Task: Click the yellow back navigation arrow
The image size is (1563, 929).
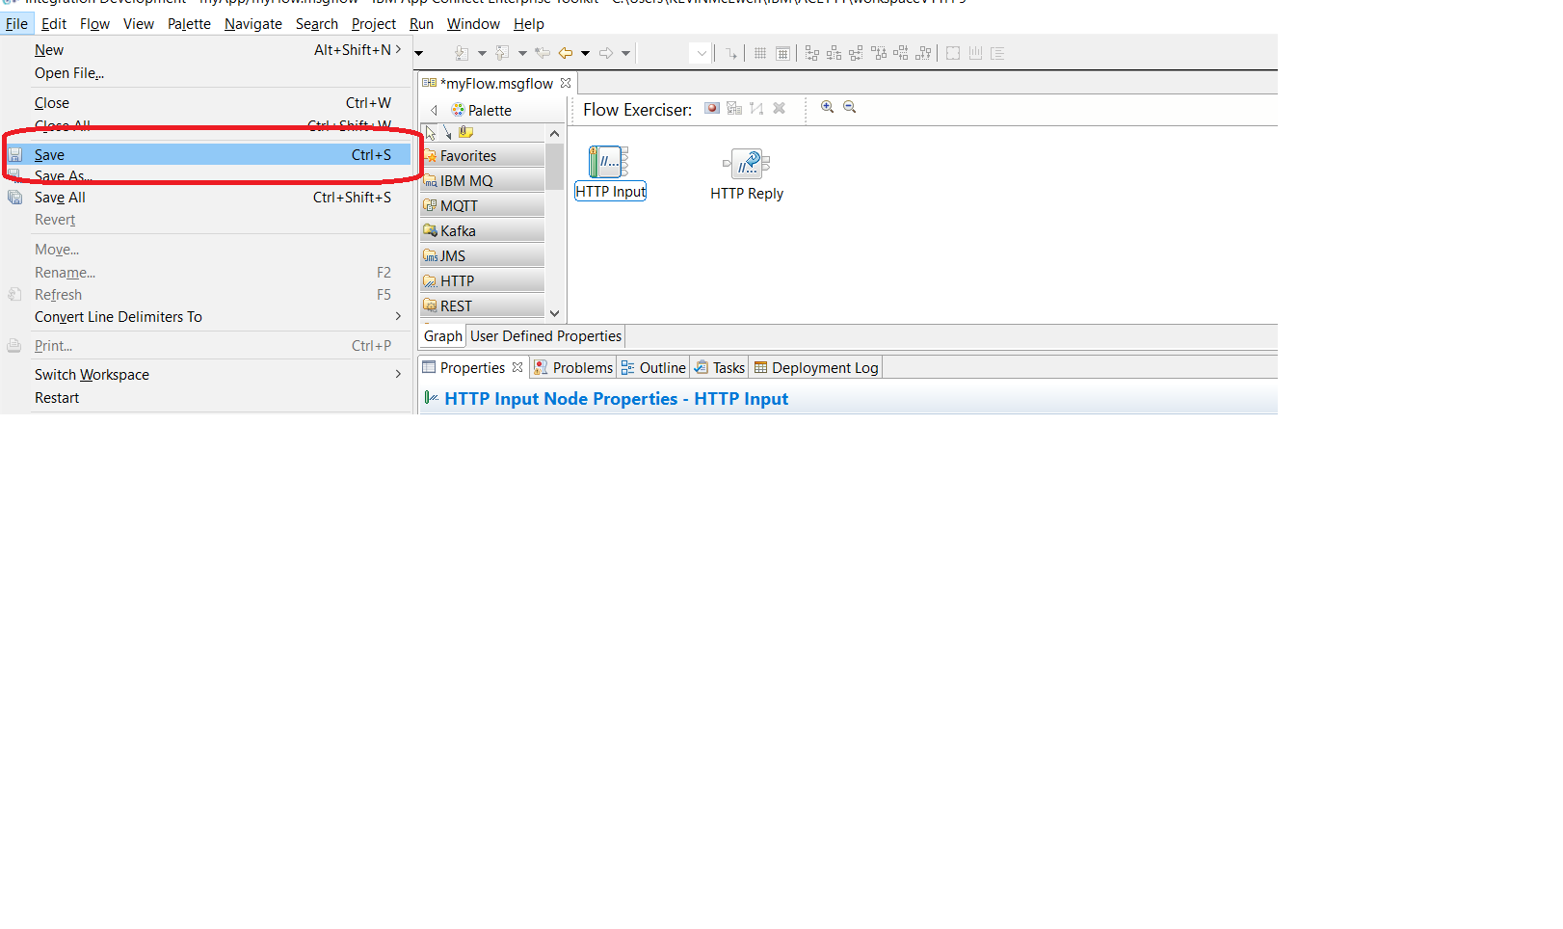Action: pyautogui.click(x=566, y=53)
